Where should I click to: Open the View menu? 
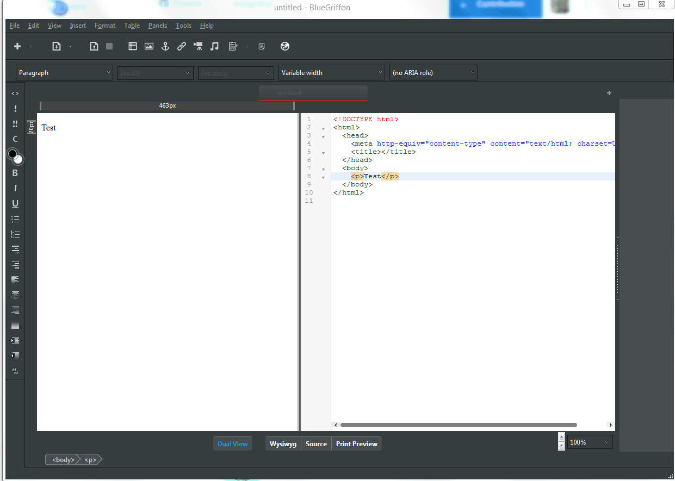[x=54, y=26]
